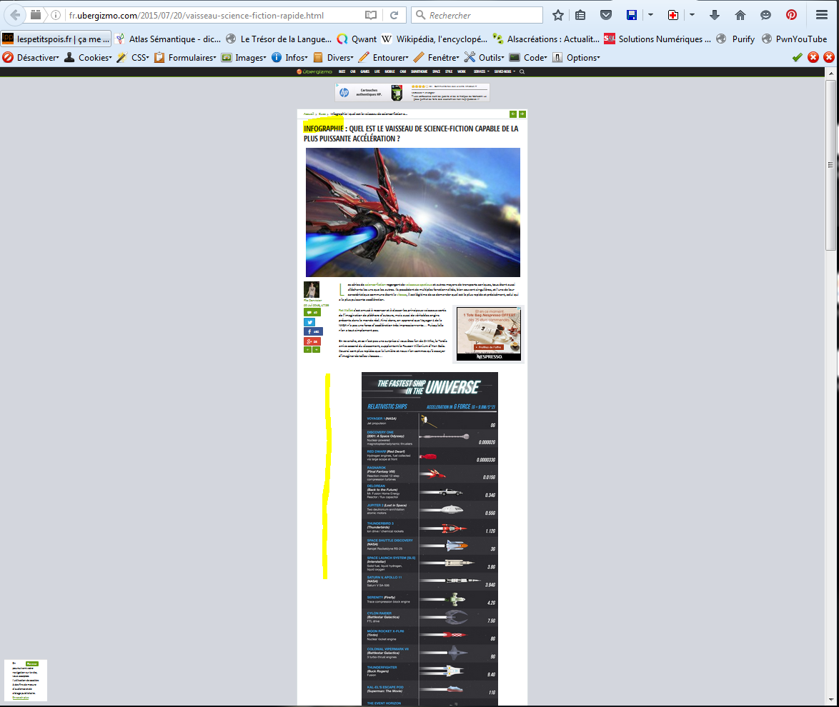Click the last red X error icon
This screenshot has height=707, width=839.
(x=829, y=57)
